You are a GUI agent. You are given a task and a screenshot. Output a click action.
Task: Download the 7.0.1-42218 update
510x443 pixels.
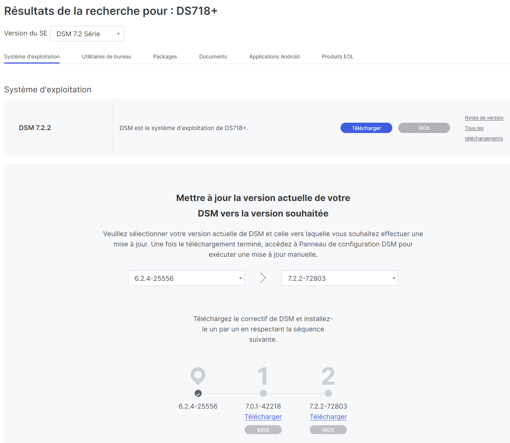(263, 417)
